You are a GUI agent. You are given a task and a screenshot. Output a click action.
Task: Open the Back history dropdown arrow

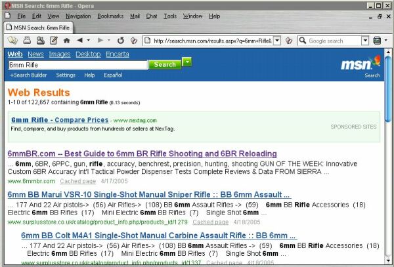89,40
